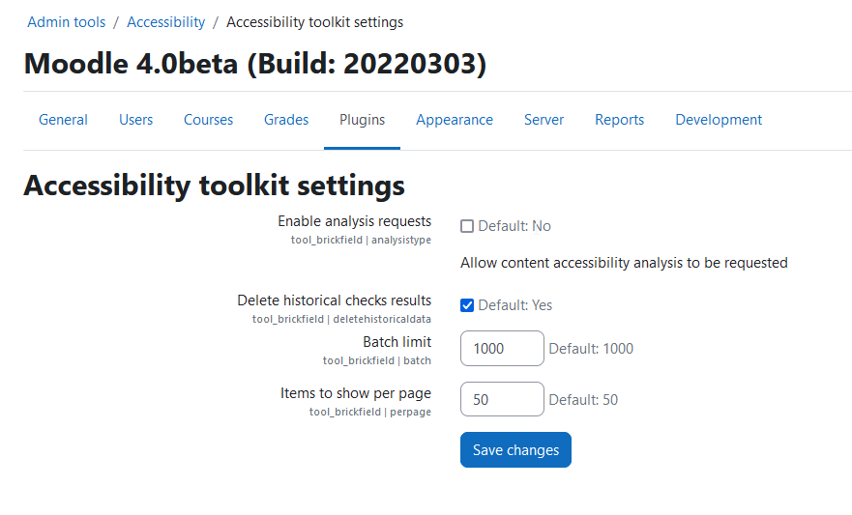Go to the Server tab
The image size is (852, 515).
(544, 120)
